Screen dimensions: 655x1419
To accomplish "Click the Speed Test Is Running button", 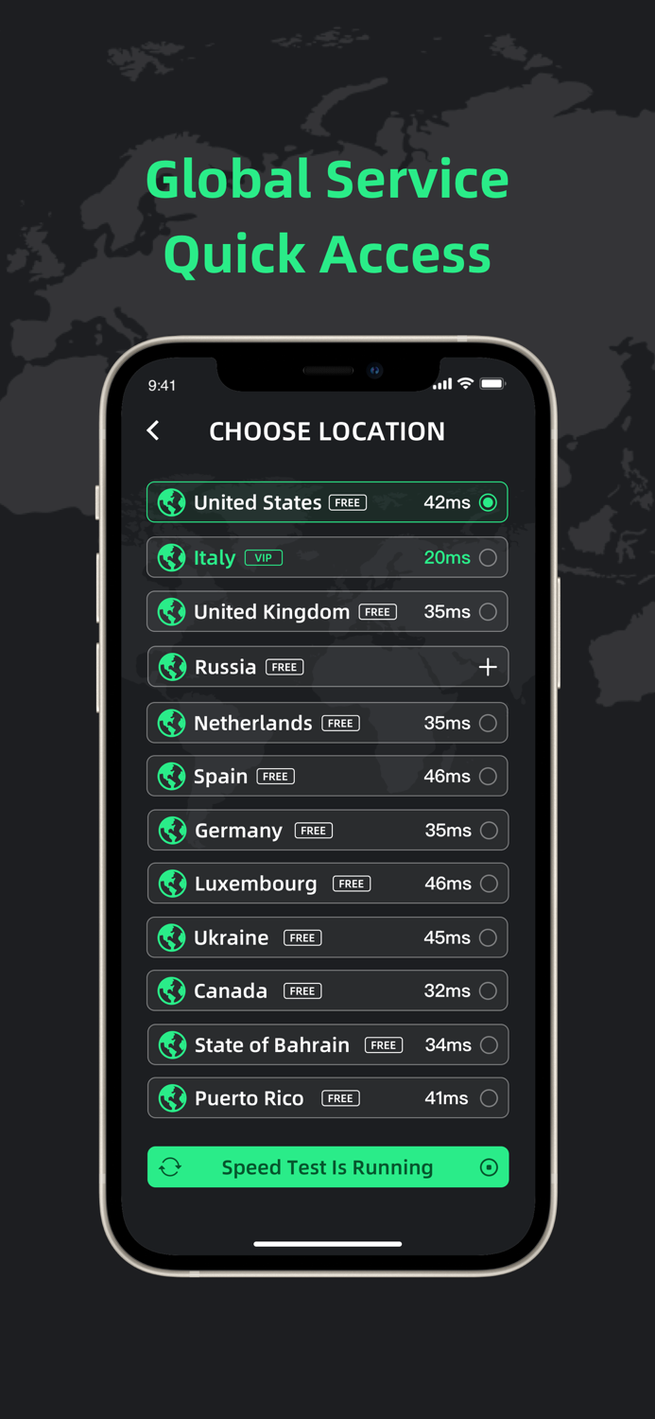I will point(327,1166).
